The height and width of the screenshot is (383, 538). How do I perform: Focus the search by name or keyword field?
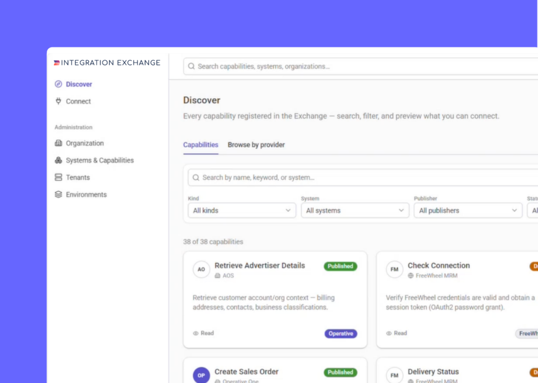point(363,178)
